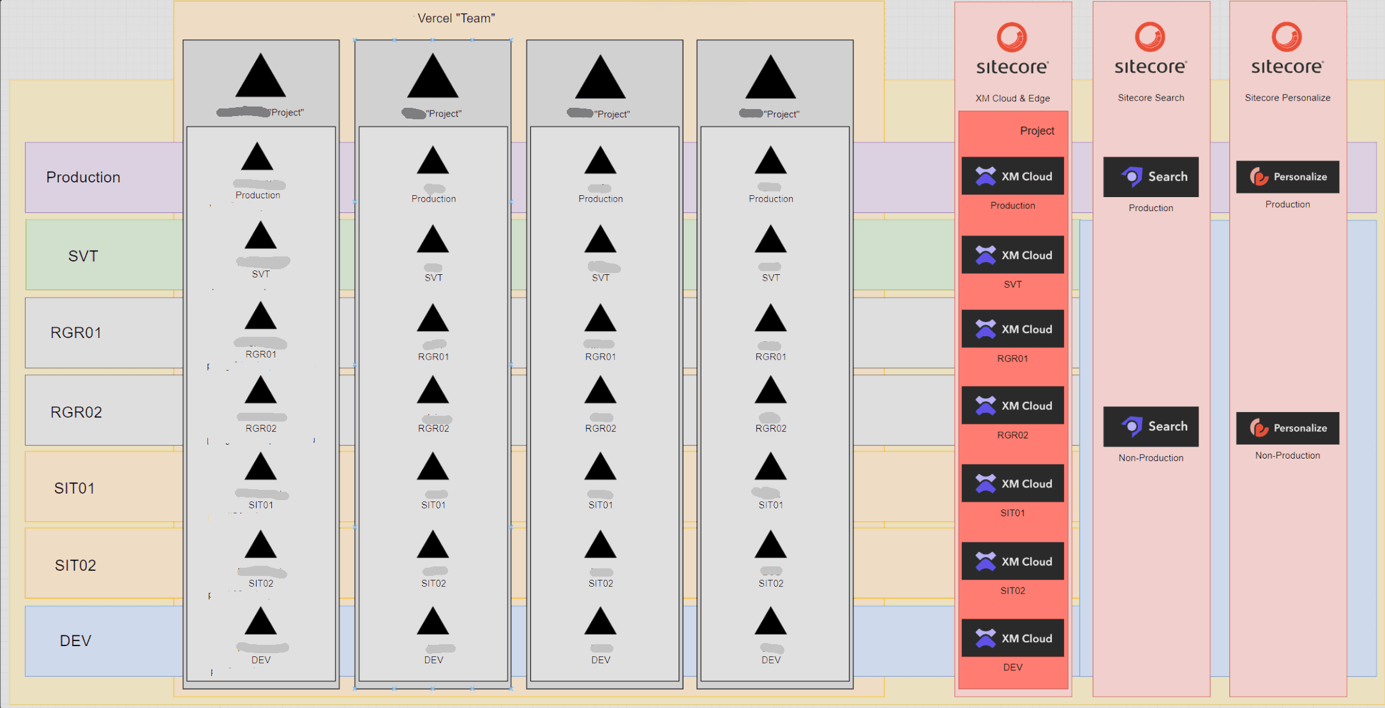The width and height of the screenshot is (1385, 708).
Task: Click the XM Cloud SIT02 badge
Action: (1012, 561)
